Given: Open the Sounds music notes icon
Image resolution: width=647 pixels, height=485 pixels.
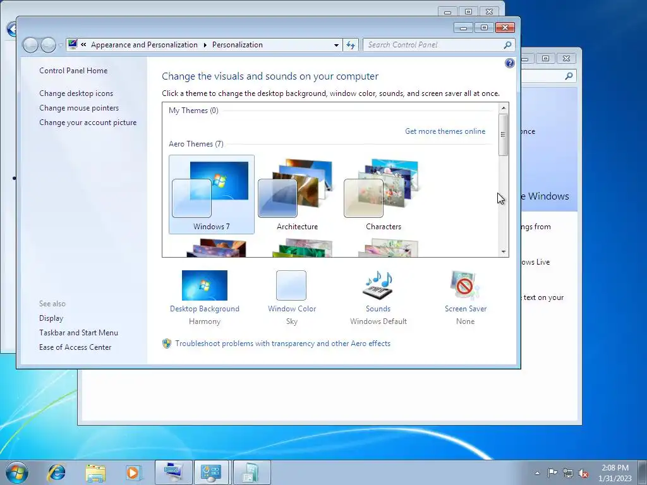Looking at the screenshot, I should (378, 285).
